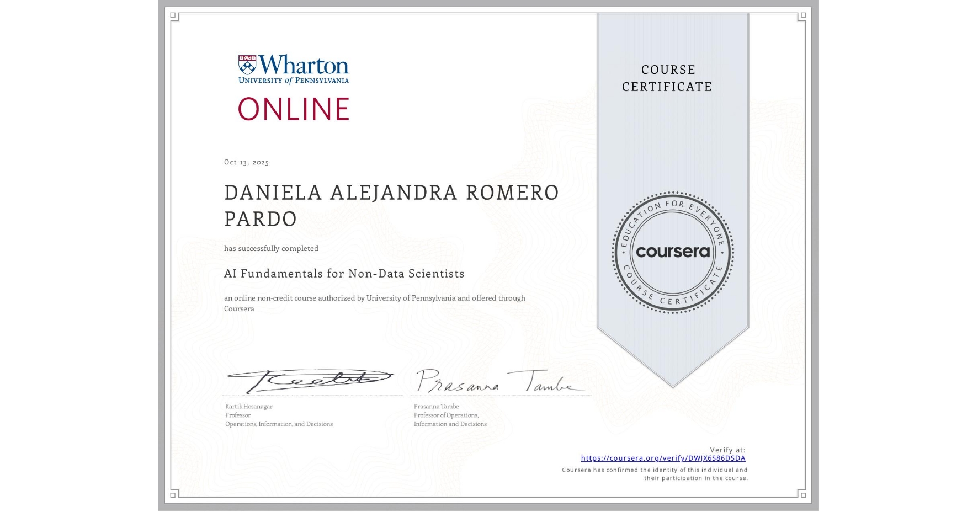Click the Wharton shield crest icon

[247, 65]
